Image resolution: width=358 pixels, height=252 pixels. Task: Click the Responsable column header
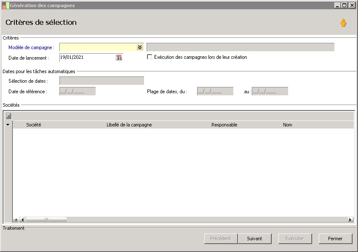pos(224,125)
